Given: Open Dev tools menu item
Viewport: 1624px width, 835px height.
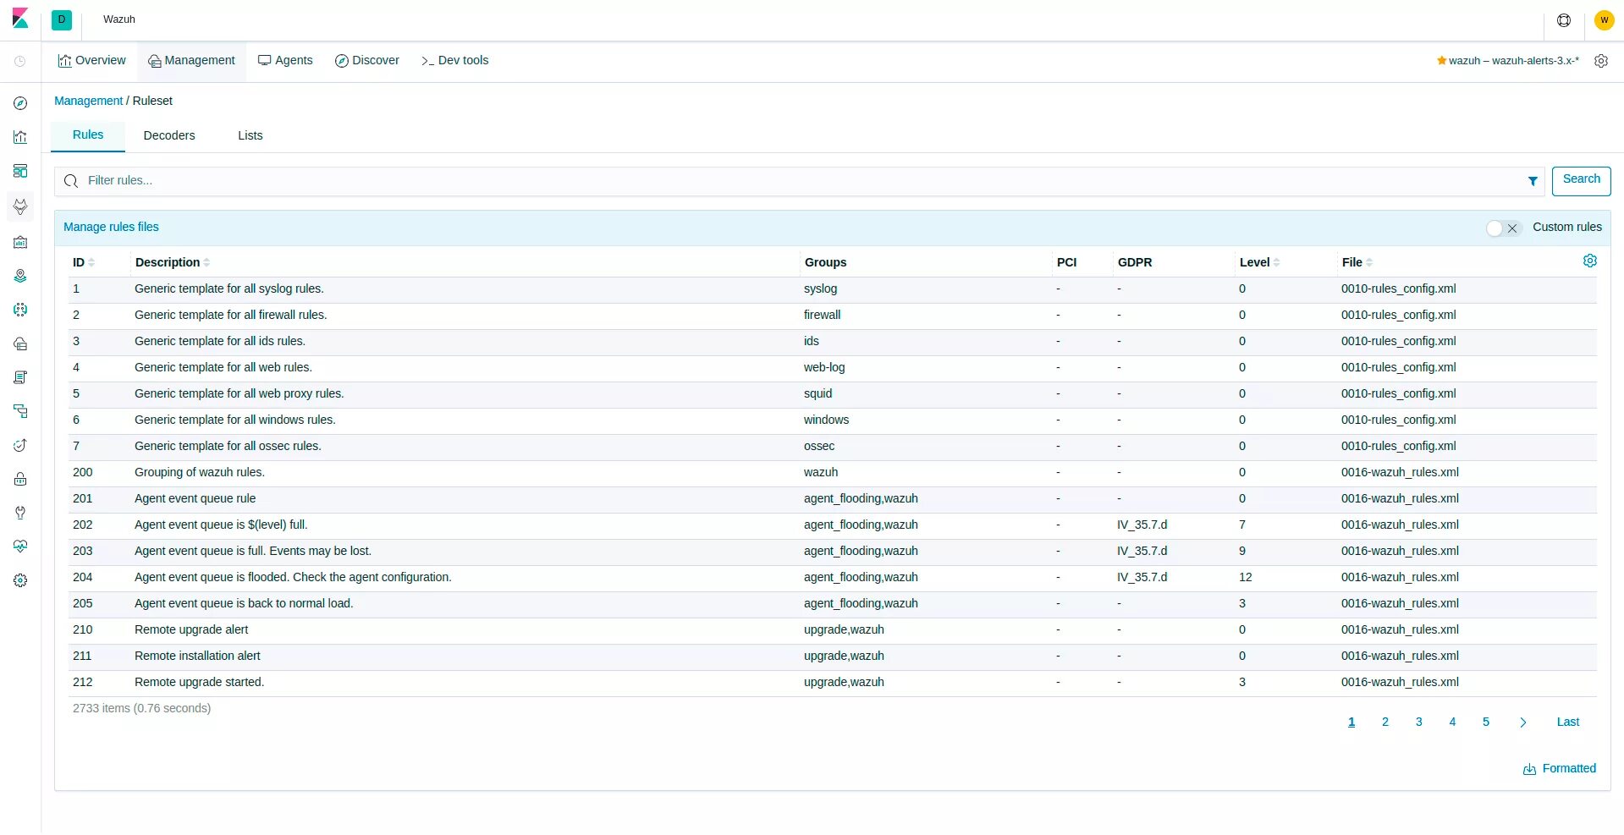Looking at the screenshot, I should [455, 61].
